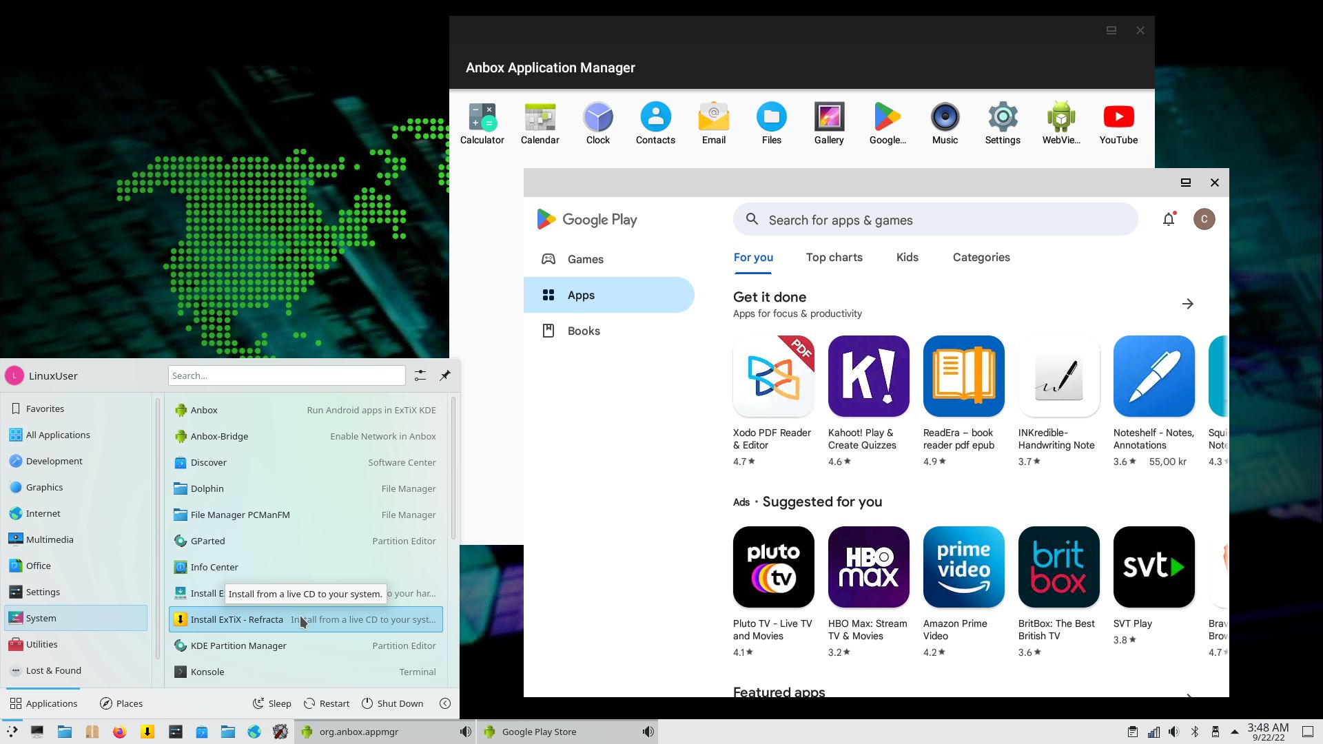Screen dimensions: 1323x744
Task: Select the All Applications category
Action: [76, 435]
